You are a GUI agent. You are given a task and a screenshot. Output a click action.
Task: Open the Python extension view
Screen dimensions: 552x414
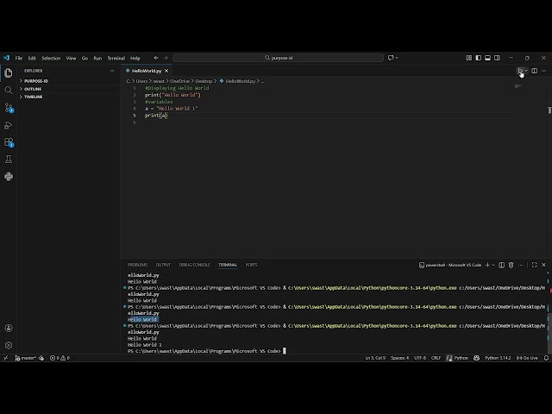point(9,176)
